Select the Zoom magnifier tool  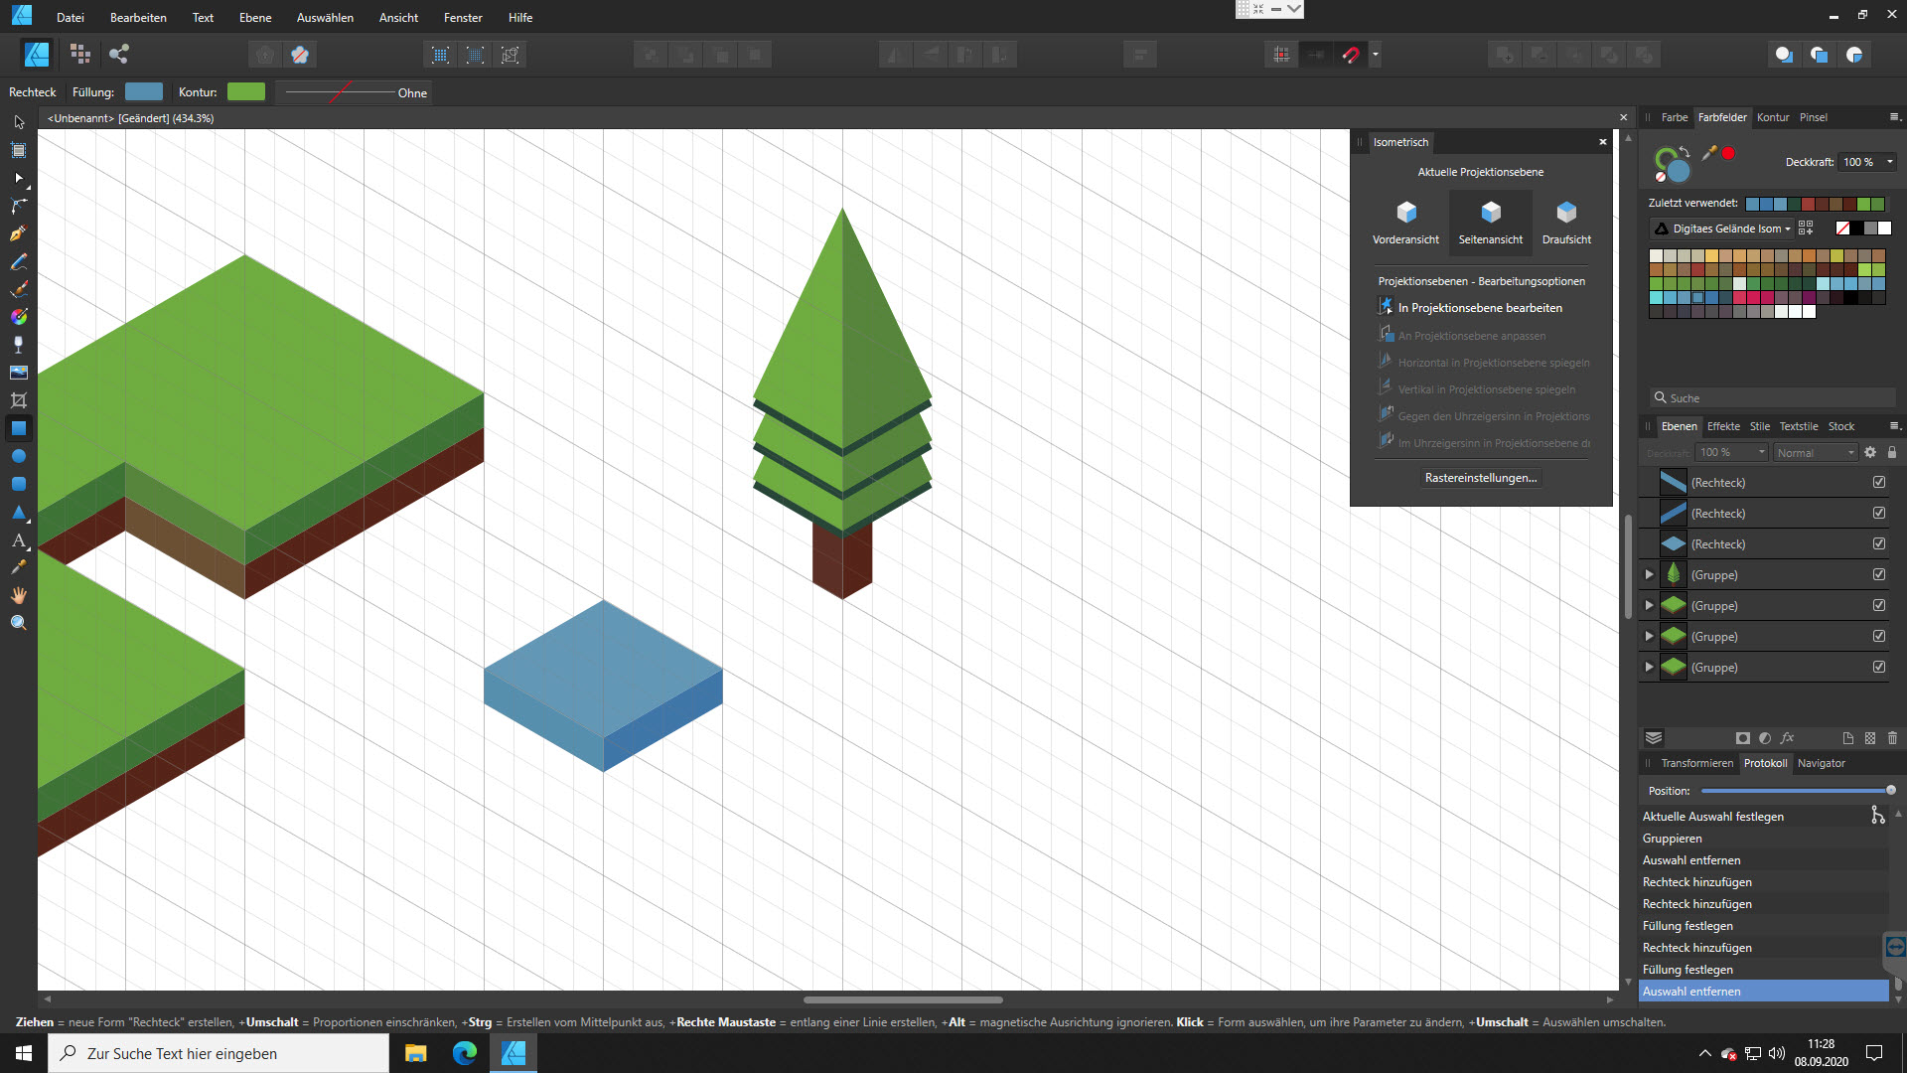pos(18,623)
